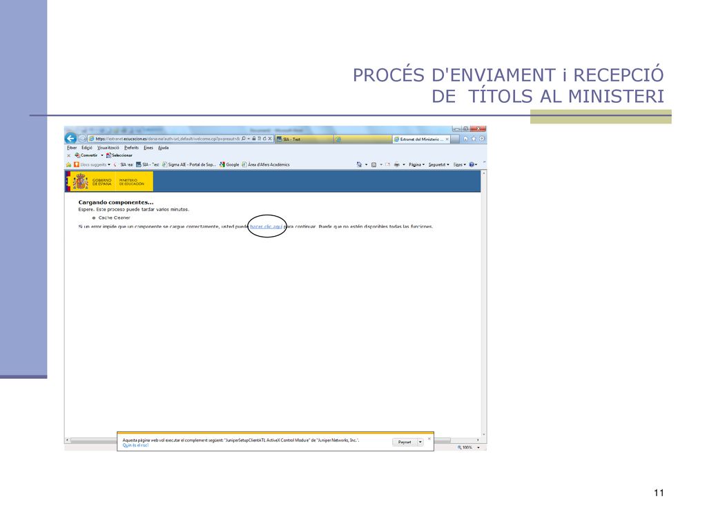Image resolution: width=707 pixels, height=530 pixels.
Task: Close the Extranet del Ministerio tab
Action: 447,139
